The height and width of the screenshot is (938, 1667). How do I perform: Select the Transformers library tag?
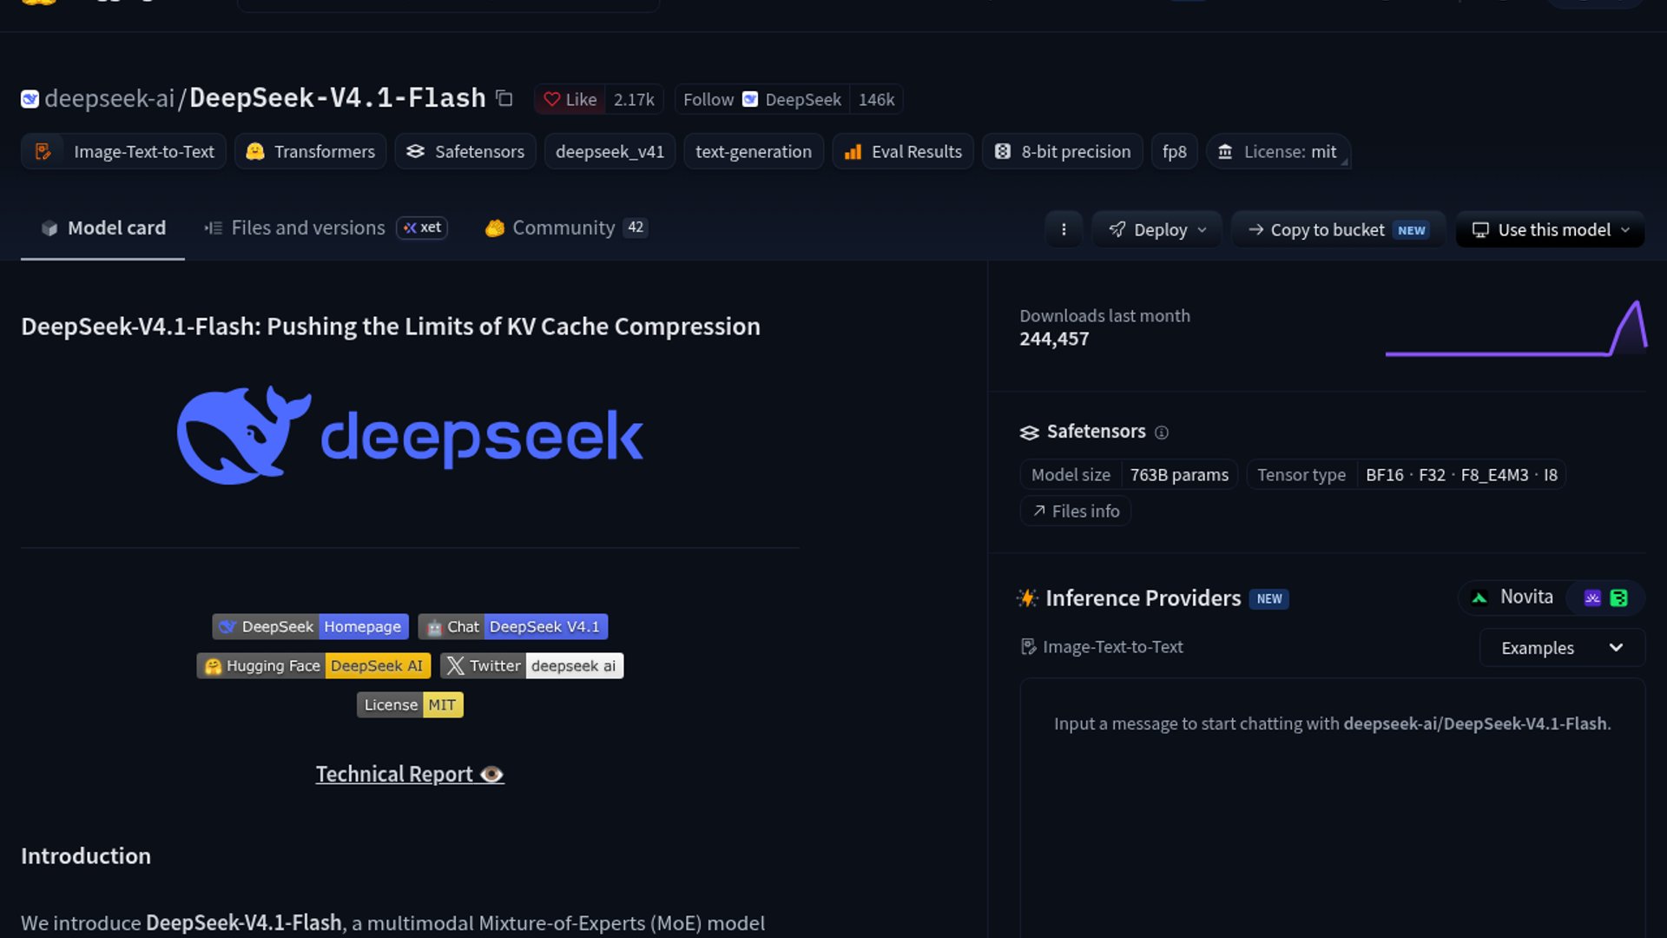pyautogui.click(x=310, y=151)
